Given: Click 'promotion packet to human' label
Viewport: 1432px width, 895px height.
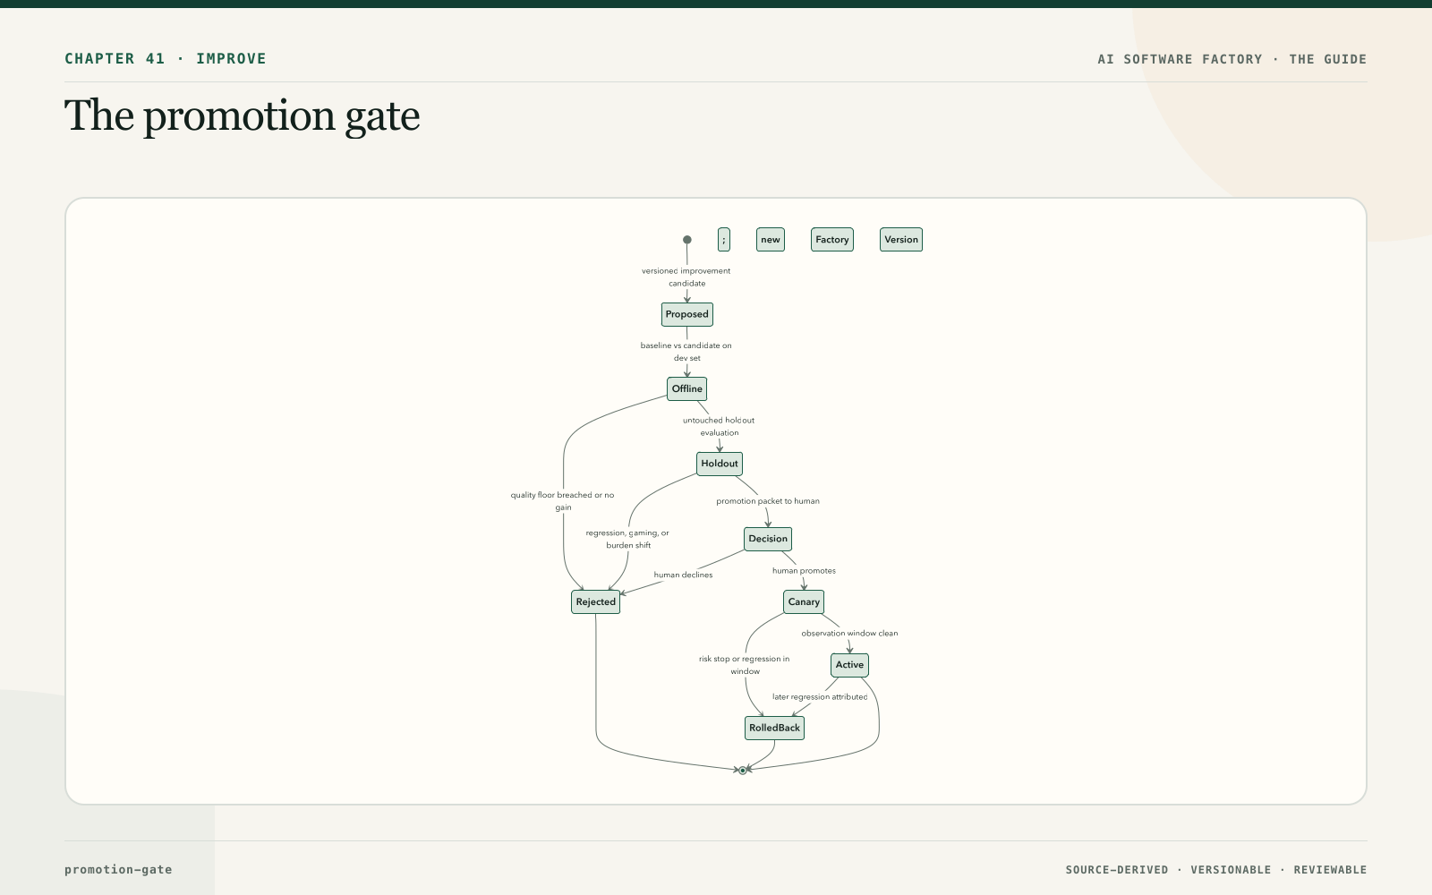Looking at the screenshot, I should coord(768,501).
